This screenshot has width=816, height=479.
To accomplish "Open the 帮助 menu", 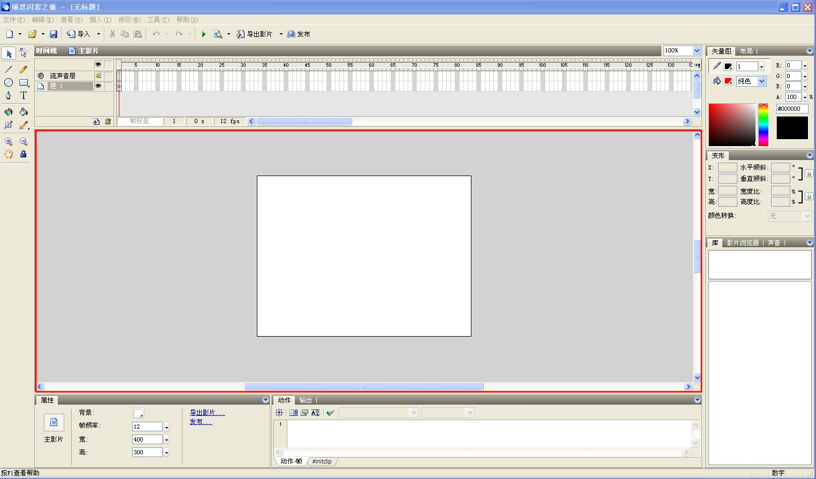I will (187, 20).
